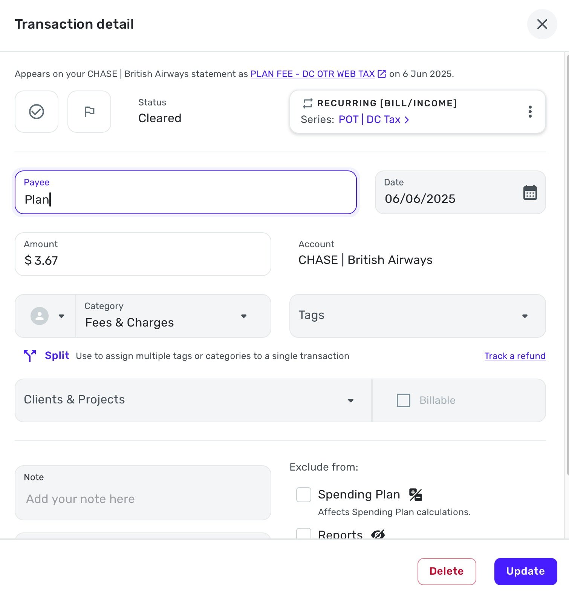Open the calendar date picker icon

point(530,192)
